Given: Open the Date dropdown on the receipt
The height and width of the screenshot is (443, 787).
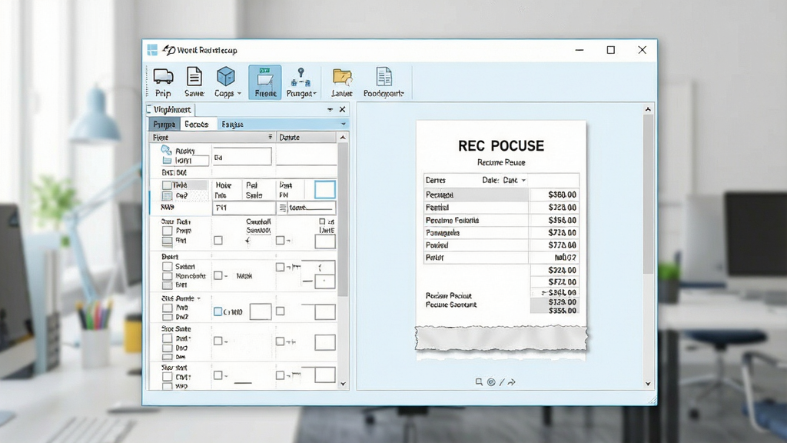Looking at the screenshot, I should tap(523, 180).
